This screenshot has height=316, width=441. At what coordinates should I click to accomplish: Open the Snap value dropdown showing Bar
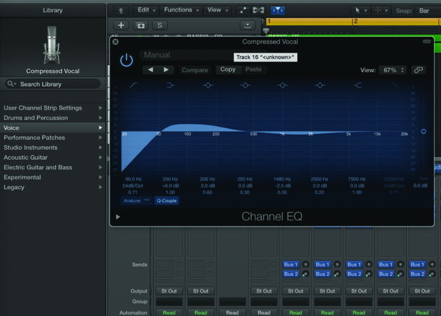(427, 11)
